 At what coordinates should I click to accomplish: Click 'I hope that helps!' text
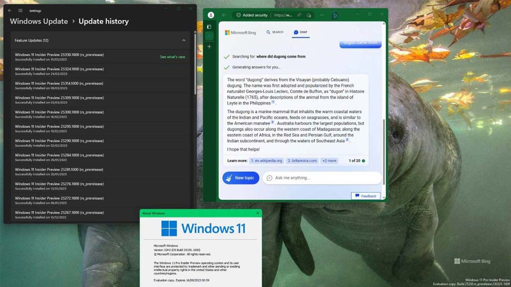click(243, 149)
